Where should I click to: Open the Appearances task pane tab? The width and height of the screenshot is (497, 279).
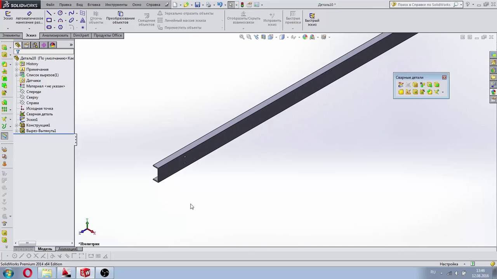coord(494,92)
